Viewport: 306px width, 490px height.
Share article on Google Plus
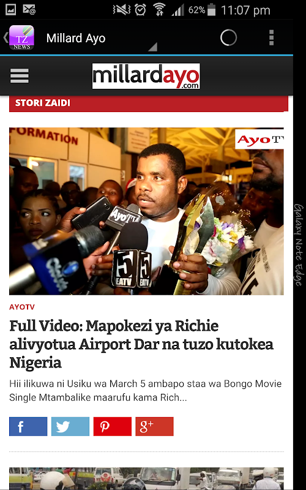[154, 426]
